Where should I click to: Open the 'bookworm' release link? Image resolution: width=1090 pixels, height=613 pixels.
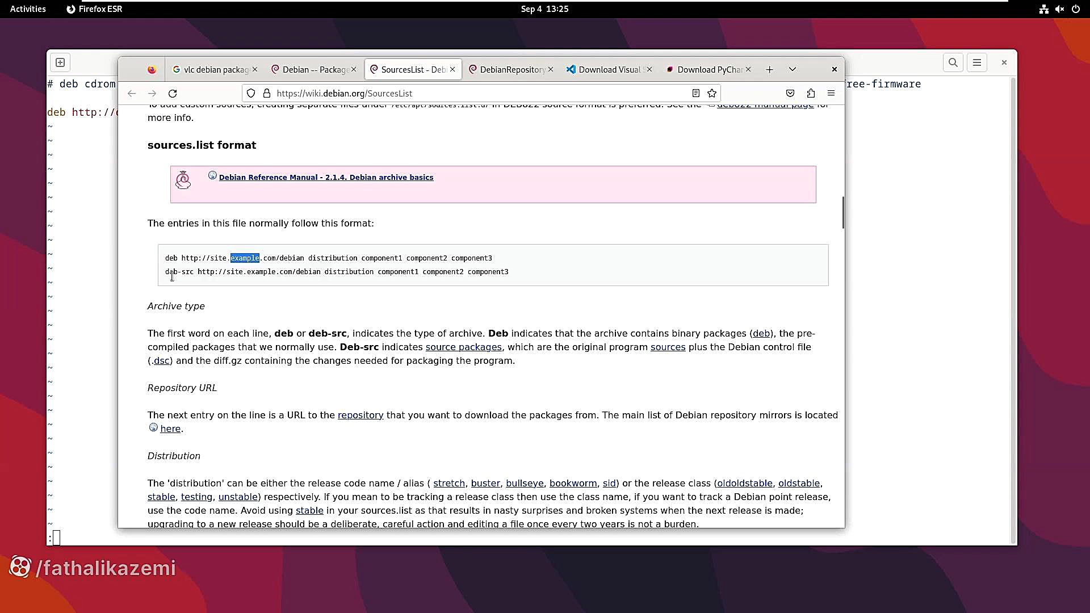[x=573, y=484]
